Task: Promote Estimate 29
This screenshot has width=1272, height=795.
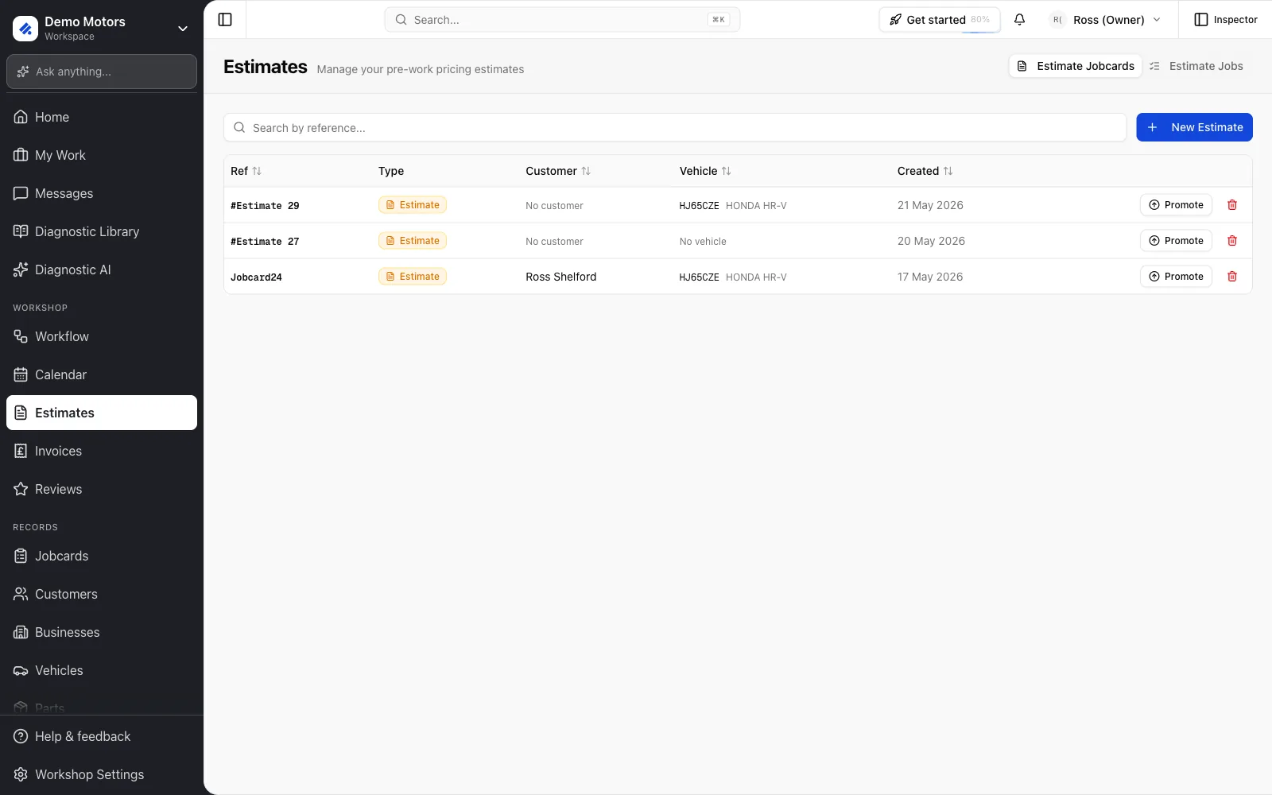Action: point(1176,205)
